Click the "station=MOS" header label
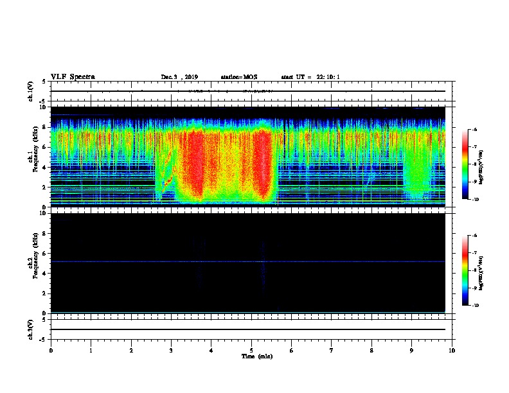 [x=239, y=77]
